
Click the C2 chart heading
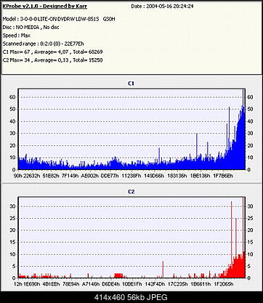(x=131, y=192)
